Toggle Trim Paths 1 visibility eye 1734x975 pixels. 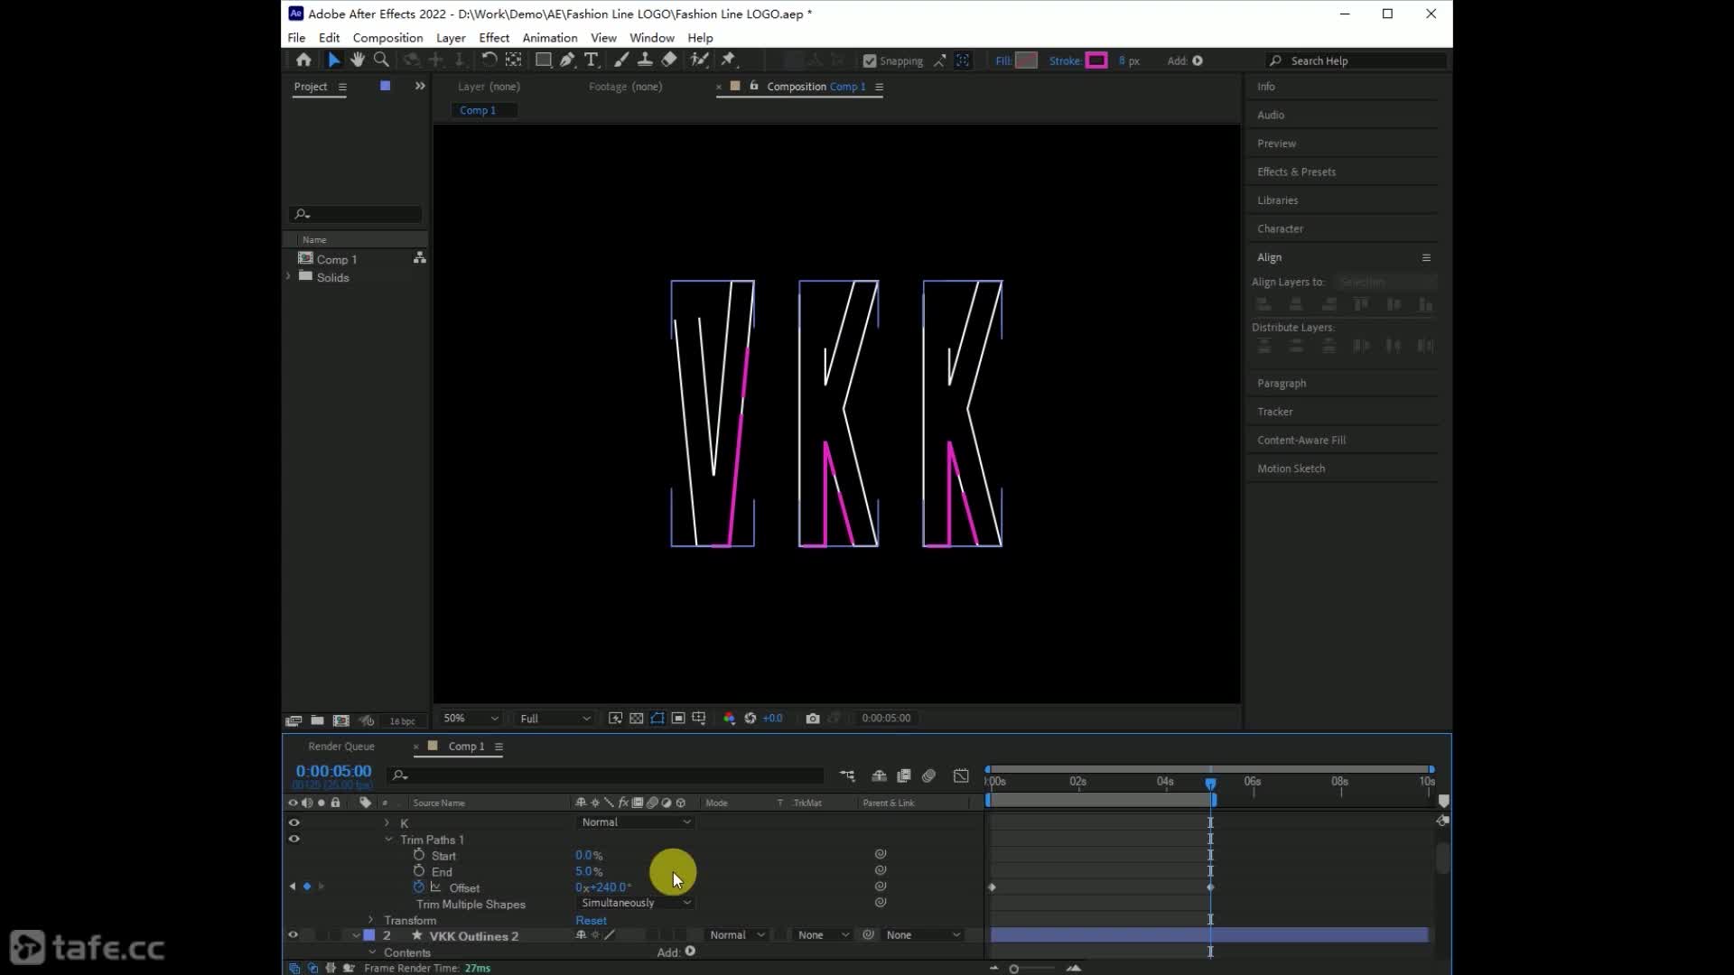[x=294, y=840]
